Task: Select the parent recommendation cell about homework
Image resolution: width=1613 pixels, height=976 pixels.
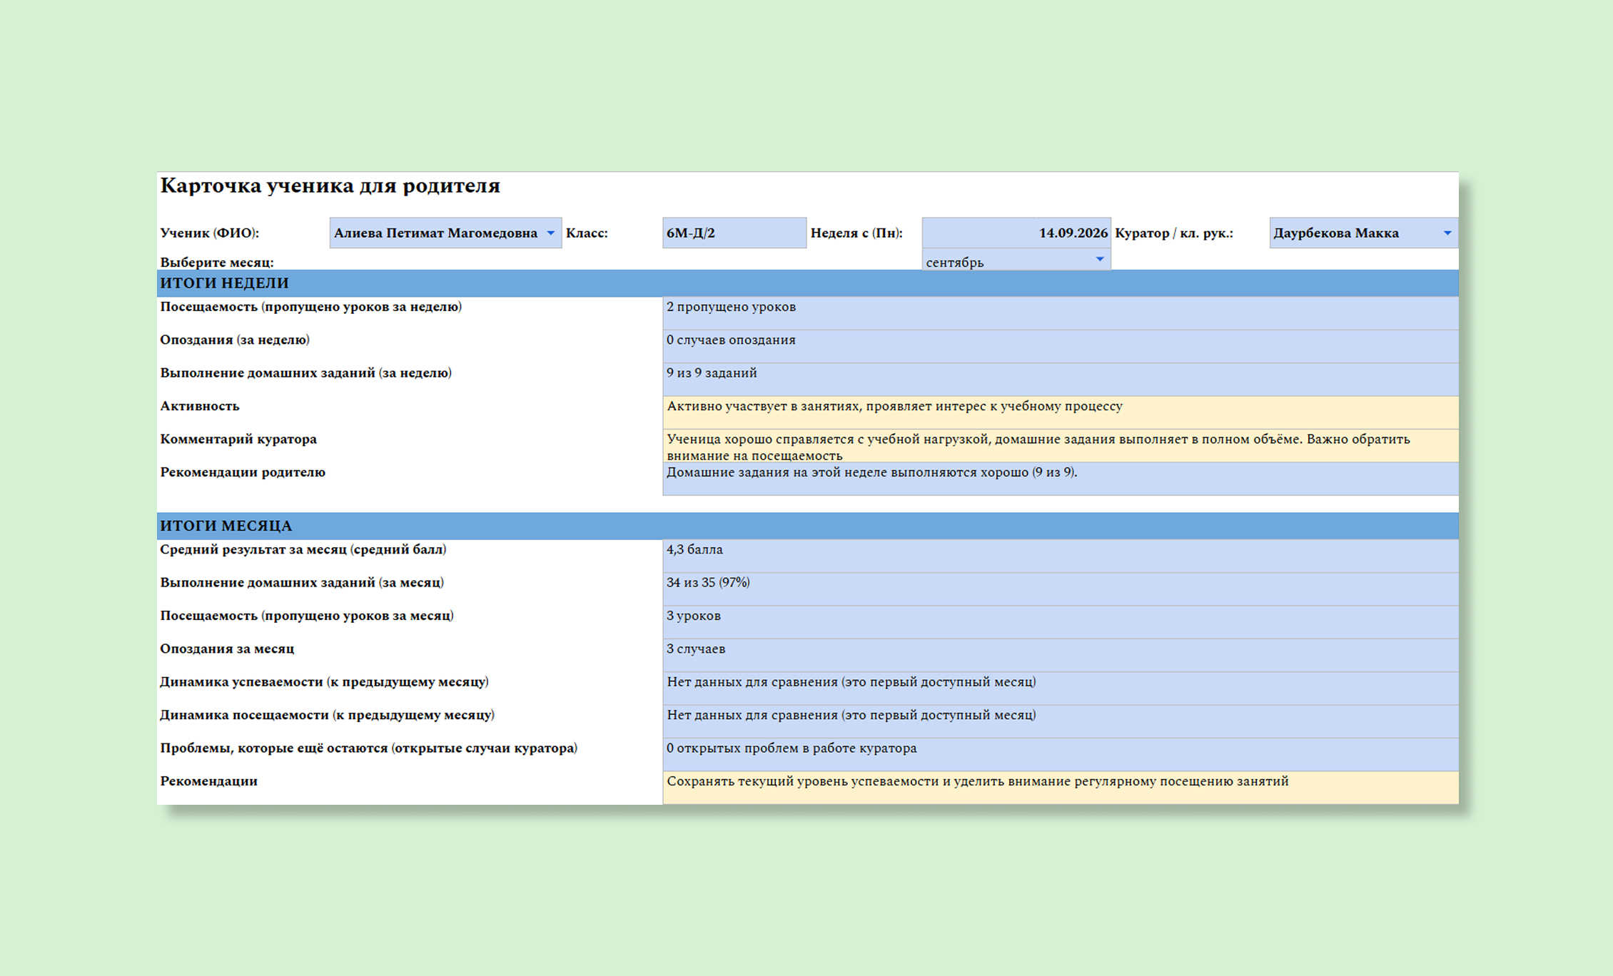Action: click(1061, 479)
